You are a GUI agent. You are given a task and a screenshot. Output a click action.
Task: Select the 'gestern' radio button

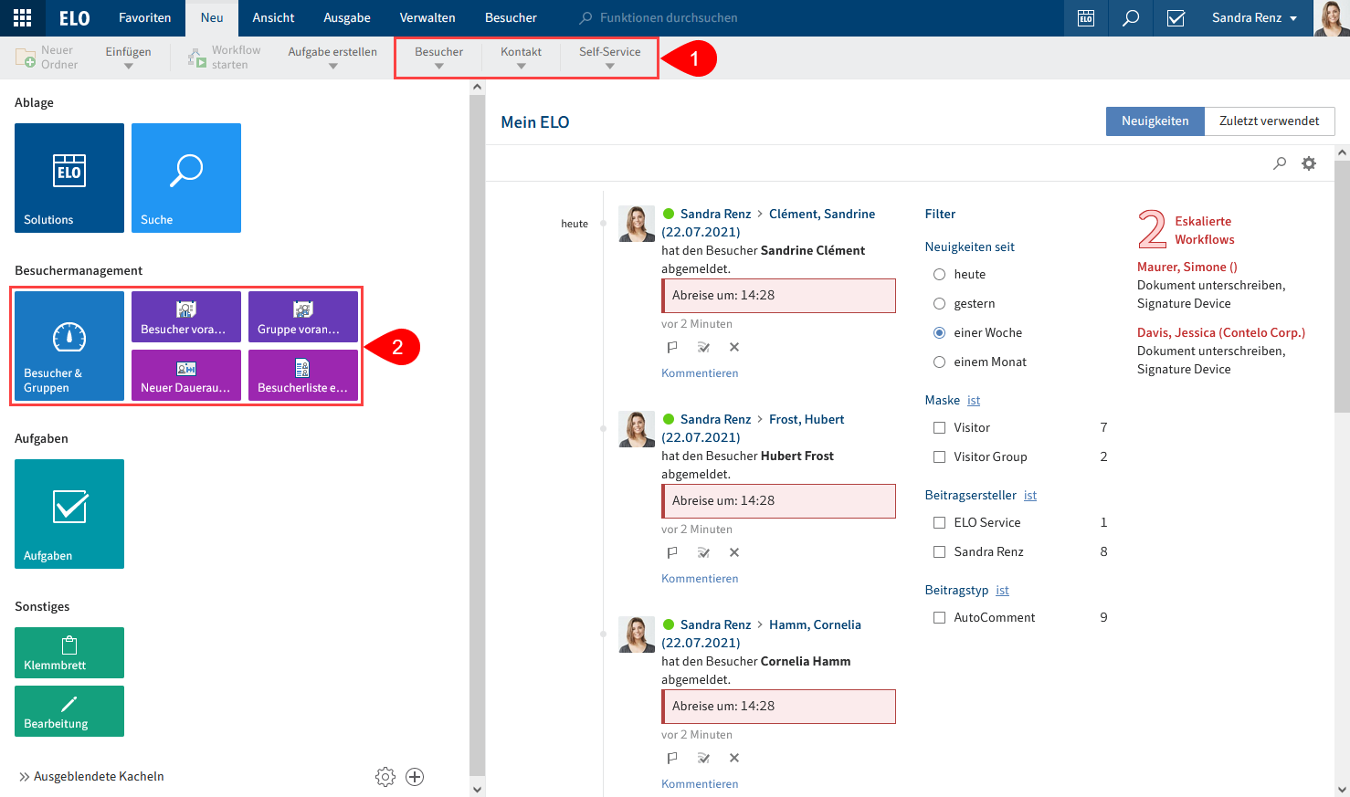[x=939, y=304]
